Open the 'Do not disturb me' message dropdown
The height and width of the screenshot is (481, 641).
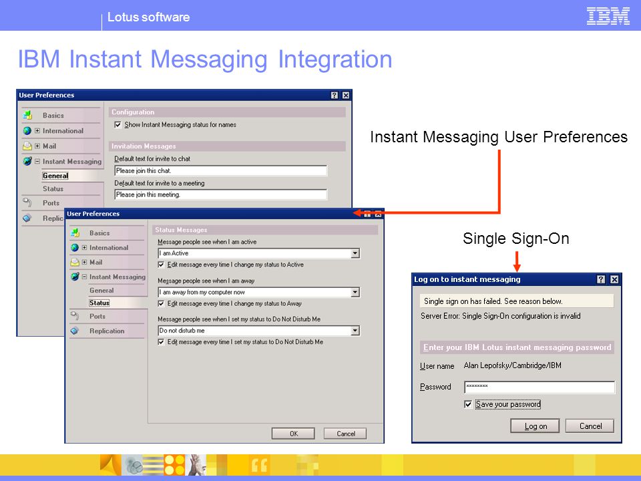coord(355,331)
